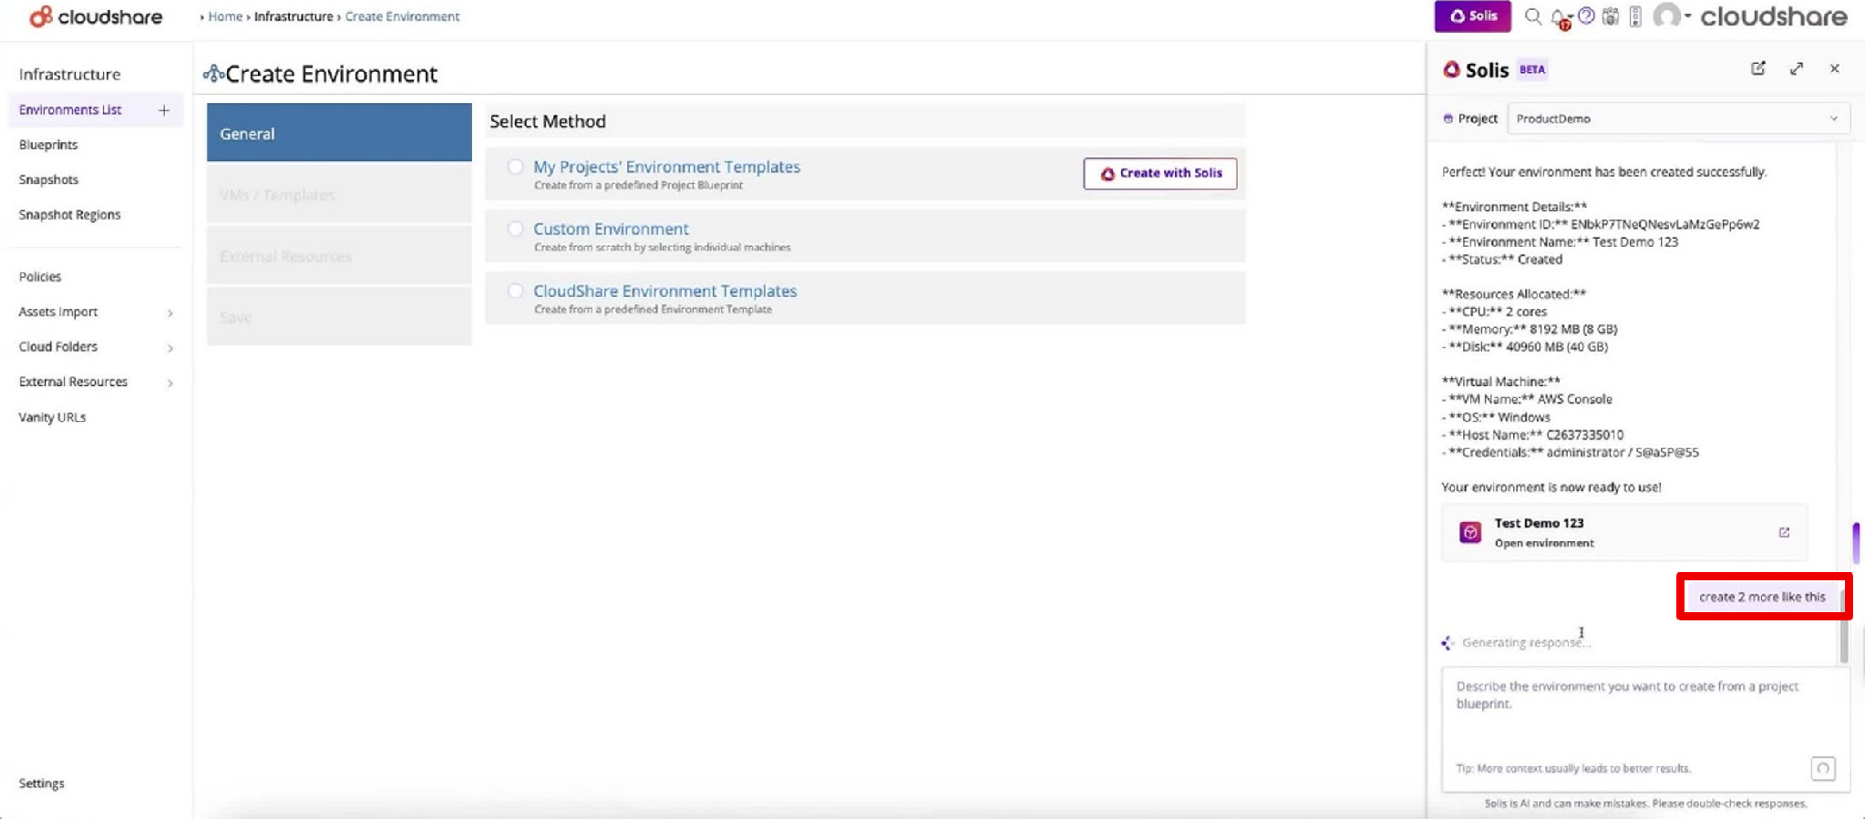Image resolution: width=1865 pixels, height=819 pixels.
Task: Click the Custom Environment heading link
Action: tap(611, 229)
